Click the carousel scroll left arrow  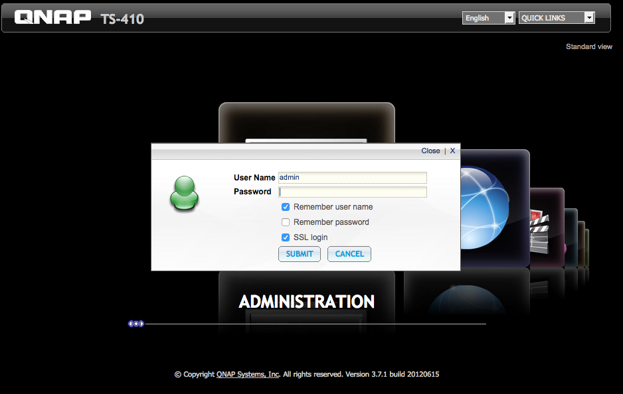point(131,324)
